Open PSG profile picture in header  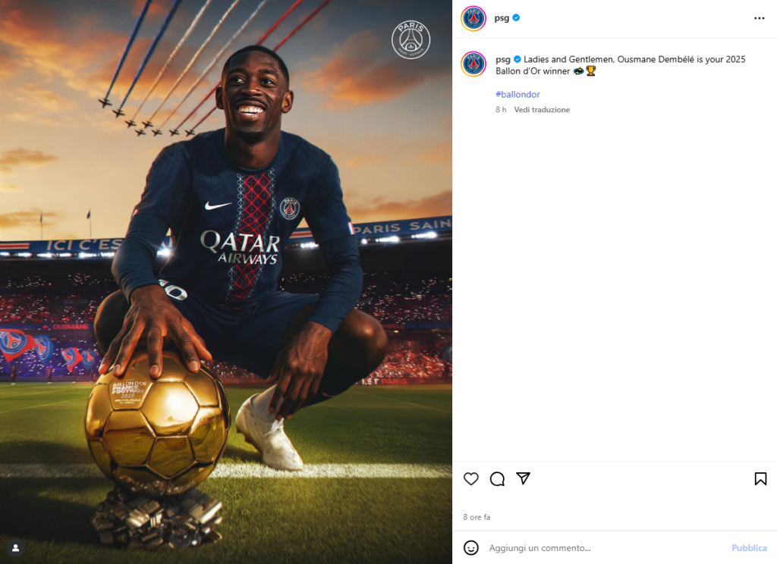[x=473, y=18]
